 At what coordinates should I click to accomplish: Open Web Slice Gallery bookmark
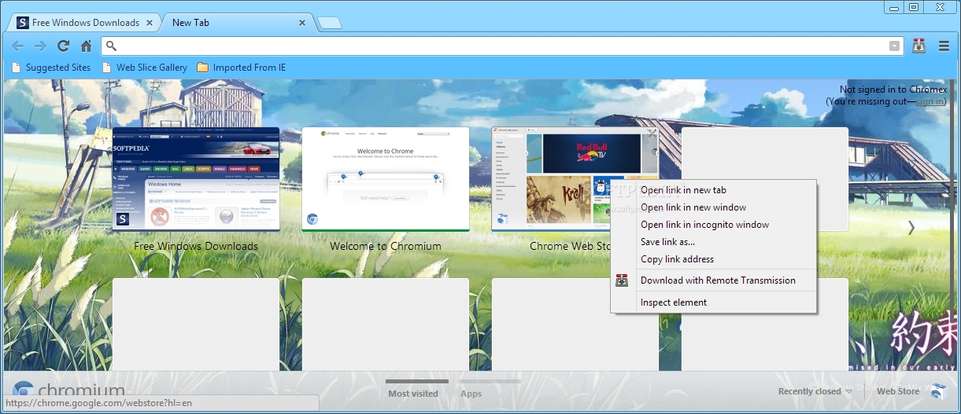coord(145,68)
